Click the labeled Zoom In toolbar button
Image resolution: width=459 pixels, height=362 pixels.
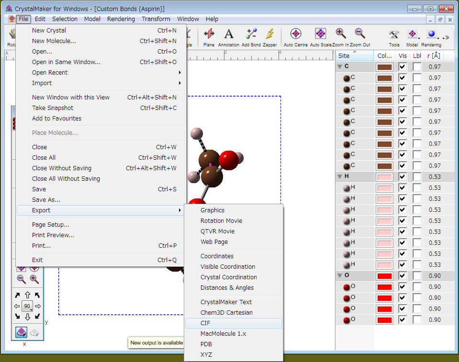click(341, 37)
